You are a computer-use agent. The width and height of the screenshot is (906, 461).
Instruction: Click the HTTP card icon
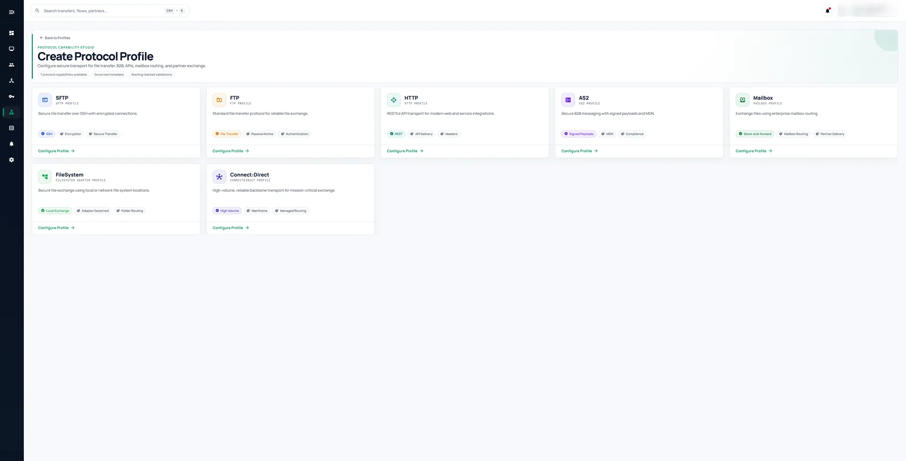tap(394, 100)
